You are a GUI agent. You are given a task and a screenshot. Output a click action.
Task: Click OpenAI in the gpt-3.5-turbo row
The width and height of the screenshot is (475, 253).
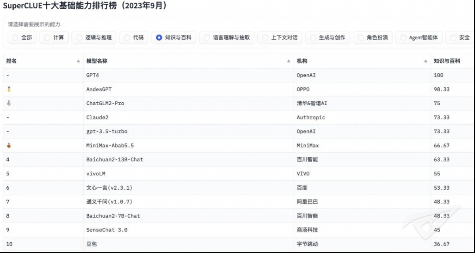tap(306, 132)
